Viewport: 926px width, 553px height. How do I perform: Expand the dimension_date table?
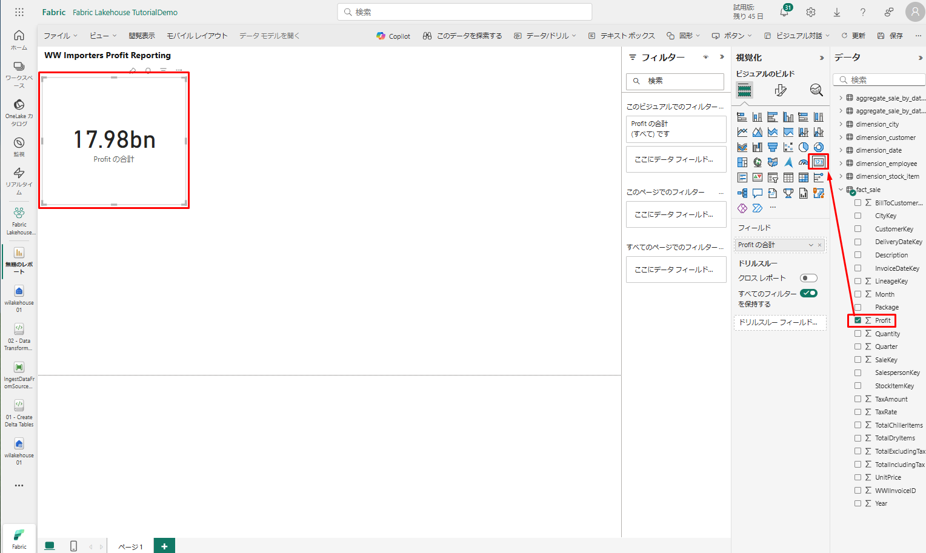click(841, 150)
